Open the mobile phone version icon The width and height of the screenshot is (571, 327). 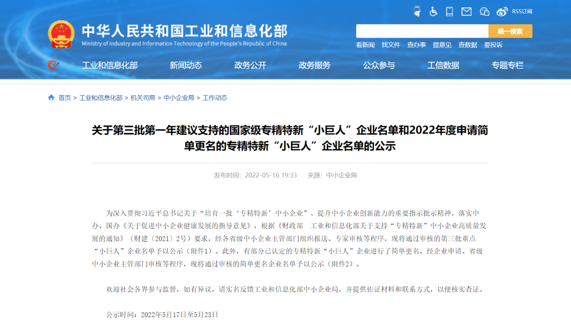[449, 11]
